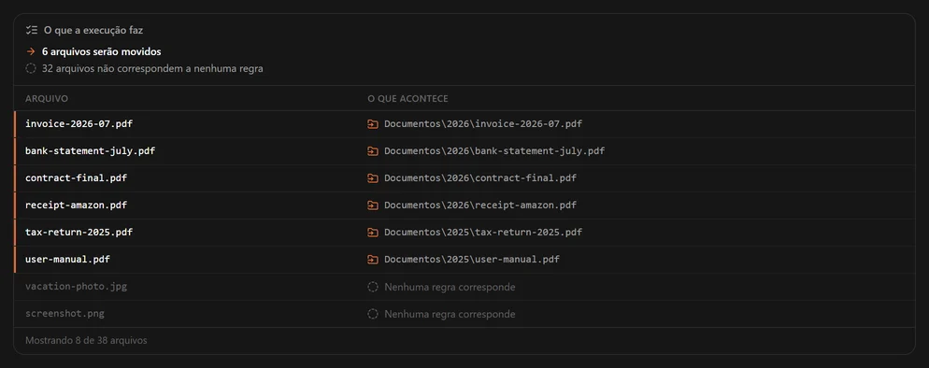This screenshot has width=929, height=368.
Task: Click the move-to-folder icon for invoice-2026-07.pdf
Action: coord(373,124)
